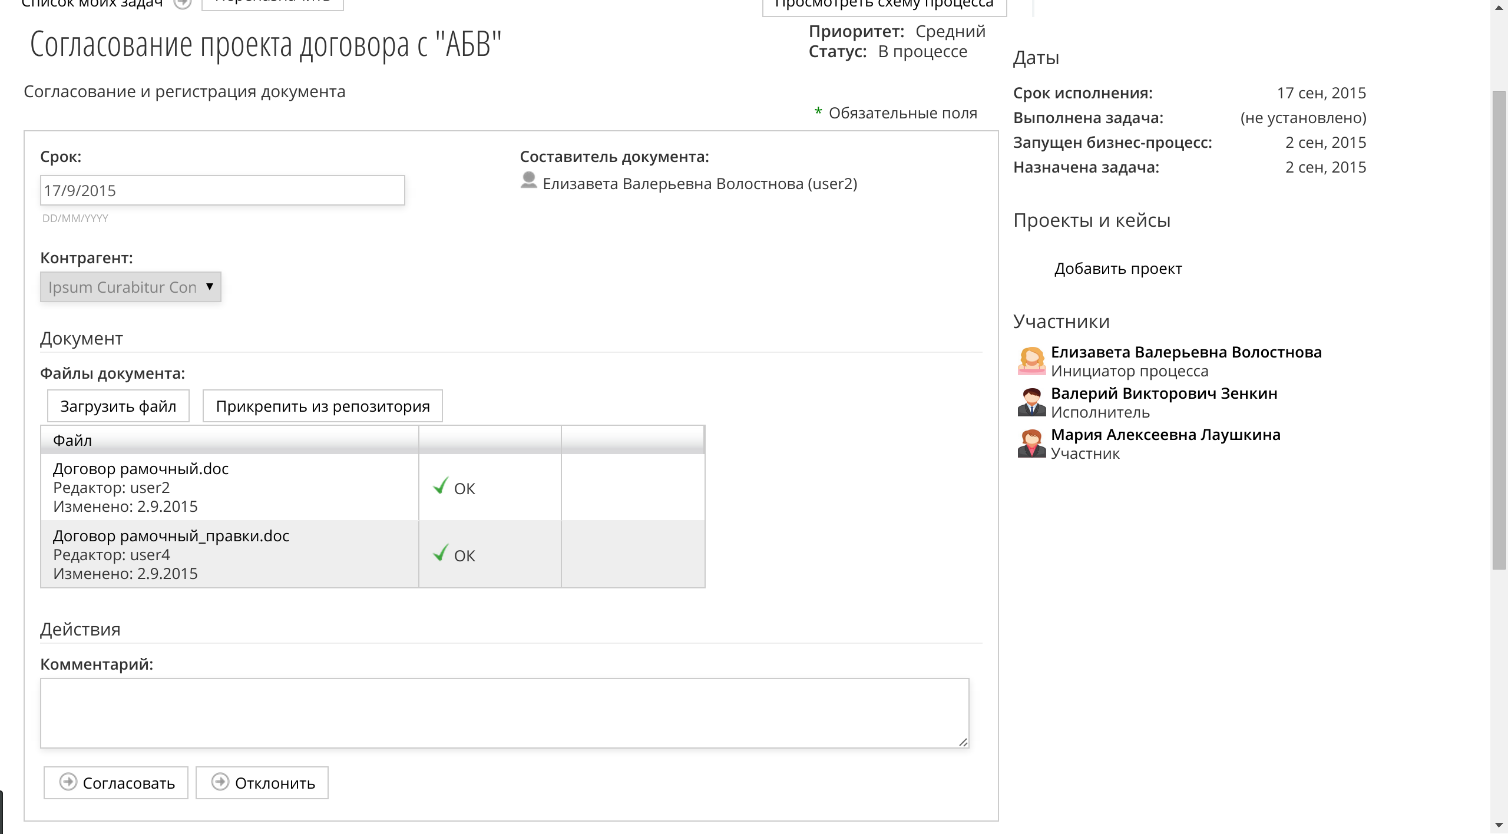
Task: Click the composer's grey user icon
Action: coord(528,180)
